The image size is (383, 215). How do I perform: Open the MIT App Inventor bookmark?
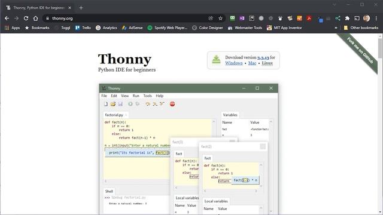(x=284, y=28)
